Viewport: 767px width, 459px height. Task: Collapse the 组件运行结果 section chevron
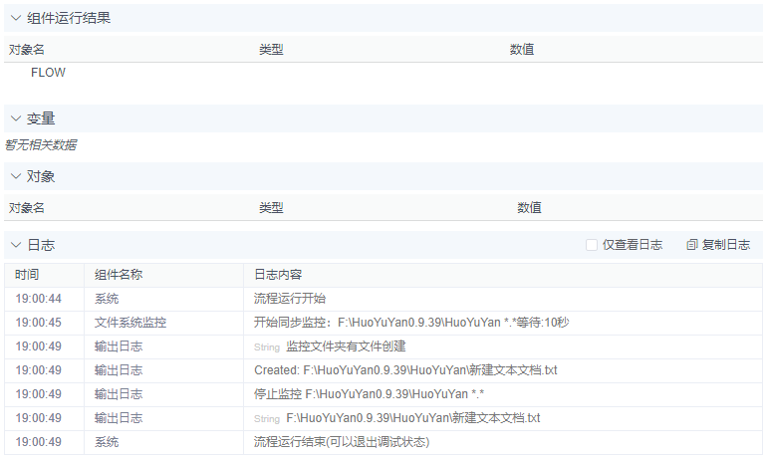[15, 18]
